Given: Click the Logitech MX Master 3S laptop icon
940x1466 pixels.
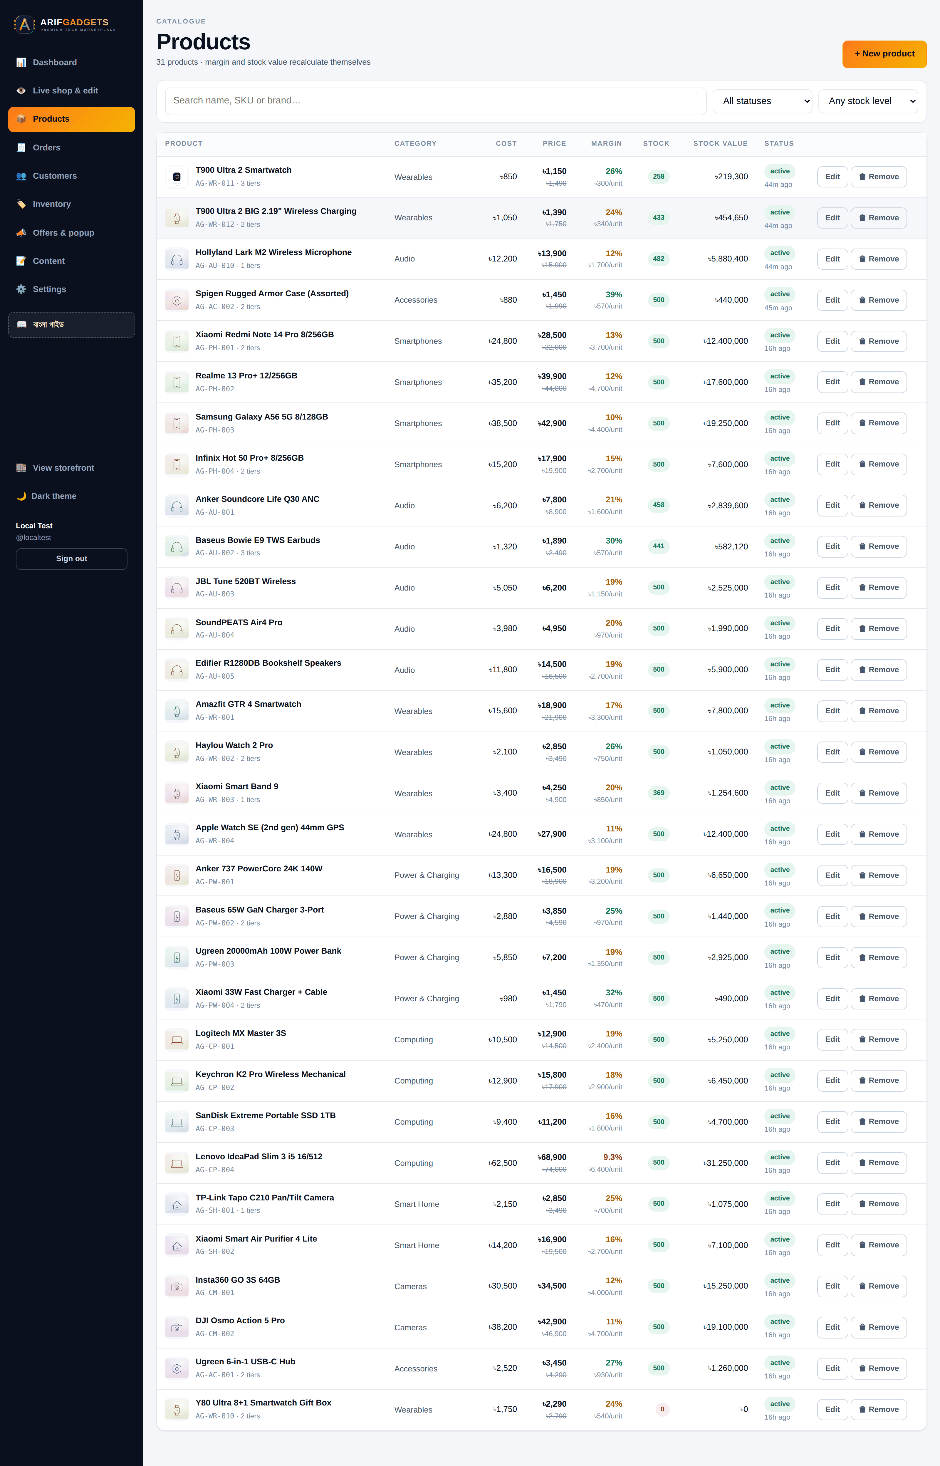Looking at the screenshot, I should tap(177, 1040).
